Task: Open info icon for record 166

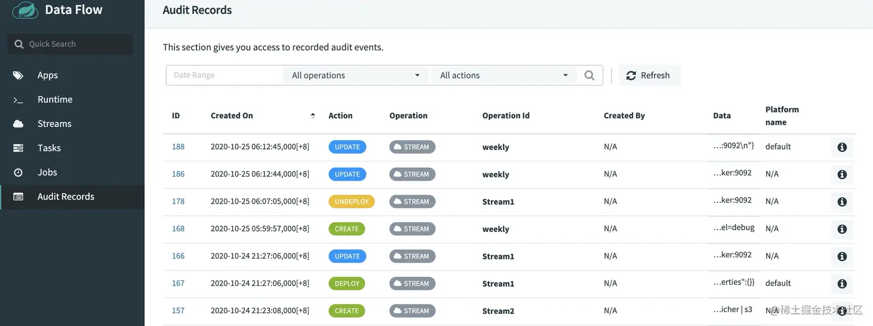Action: click(842, 256)
